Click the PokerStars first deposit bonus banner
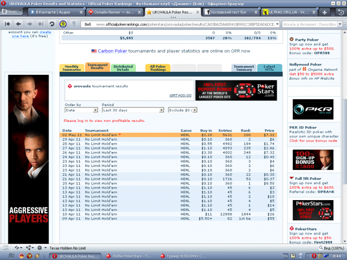The height and width of the screenshot is (260, 347). tap(236, 91)
